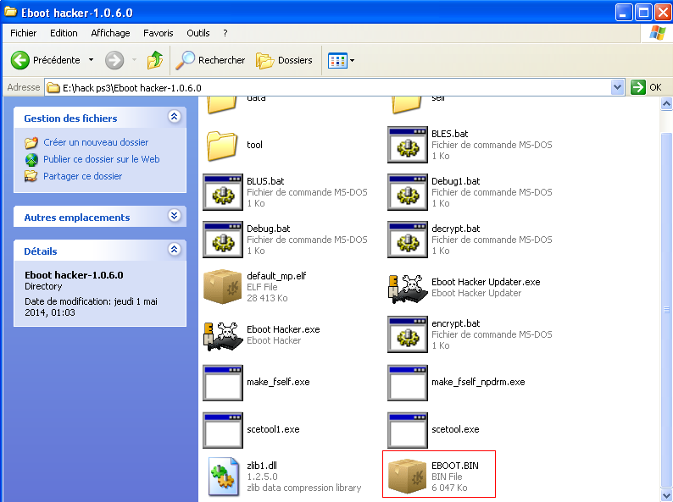The height and width of the screenshot is (502, 673).
Task: Select the encrypt.bat file icon
Action: pyautogui.click(x=408, y=334)
